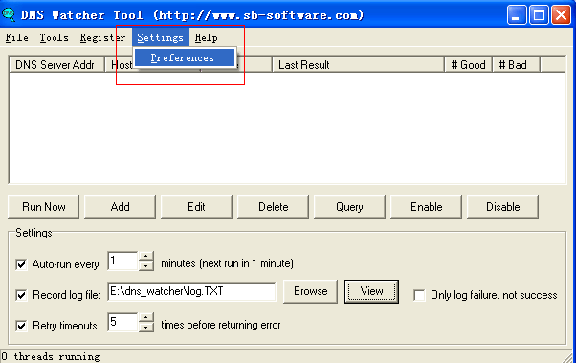Click the retry timeouts count field

123,322
